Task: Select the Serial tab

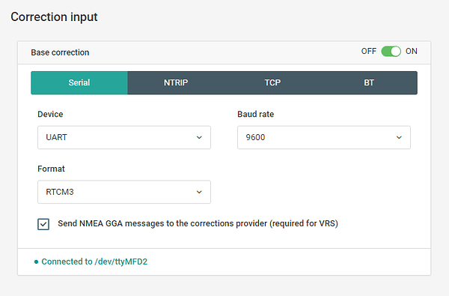Action: pyautogui.click(x=79, y=82)
